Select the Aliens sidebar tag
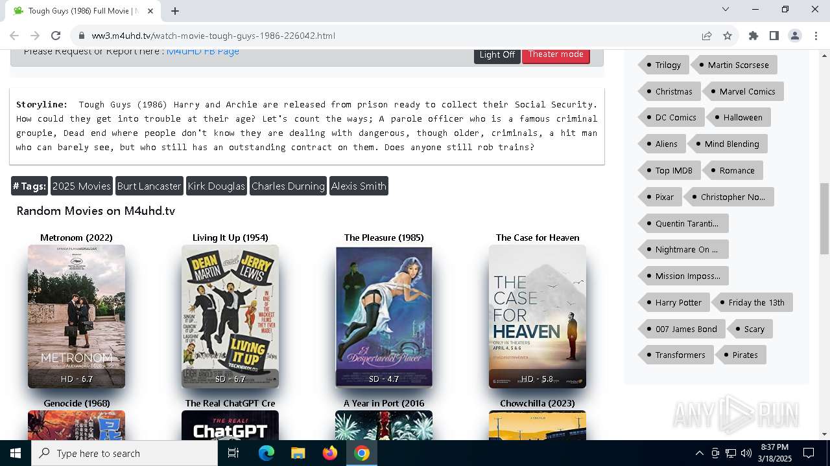This screenshot has height=466, width=830. (662, 144)
